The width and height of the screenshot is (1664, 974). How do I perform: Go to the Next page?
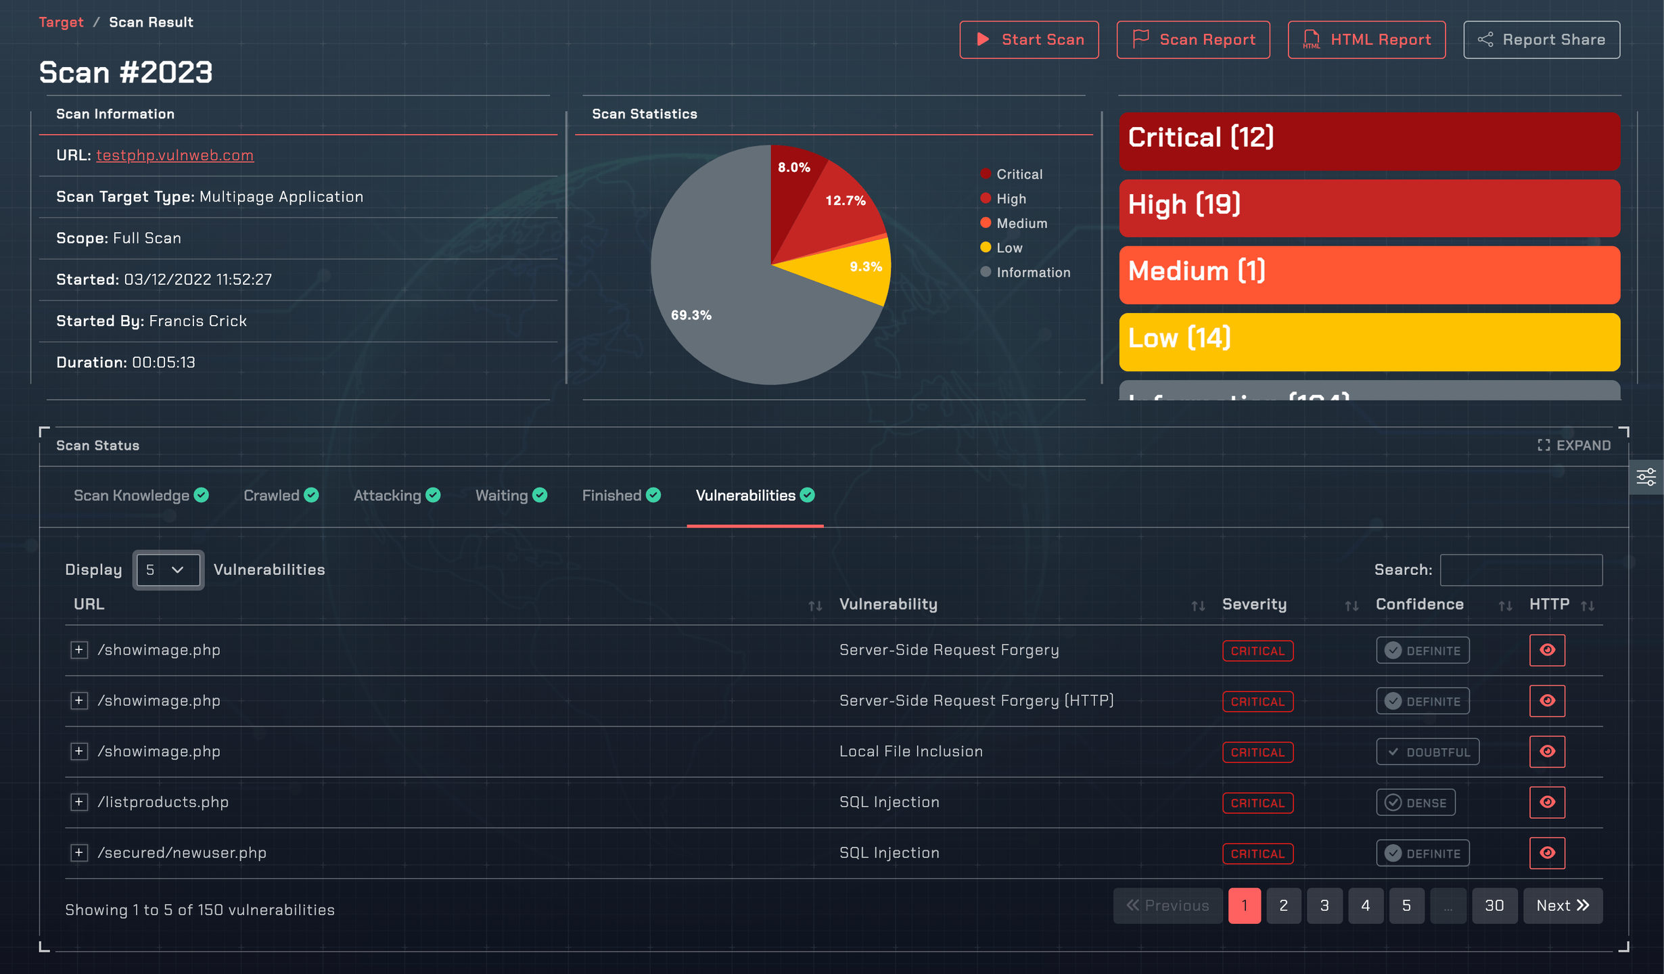pyautogui.click(x=1562, y=906)
